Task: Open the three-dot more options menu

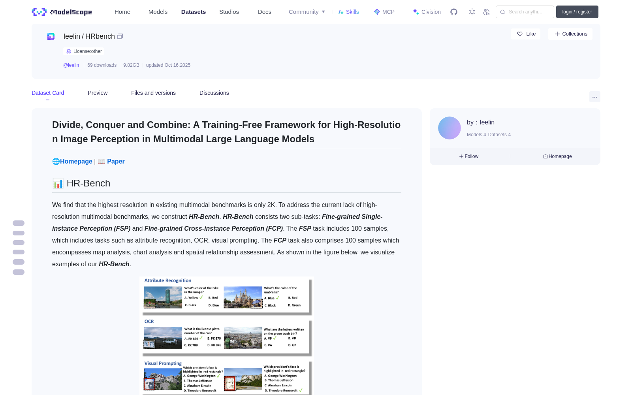Action: [x=594, y=97]
